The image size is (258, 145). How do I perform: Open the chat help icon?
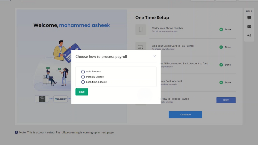tap(249, 18)
